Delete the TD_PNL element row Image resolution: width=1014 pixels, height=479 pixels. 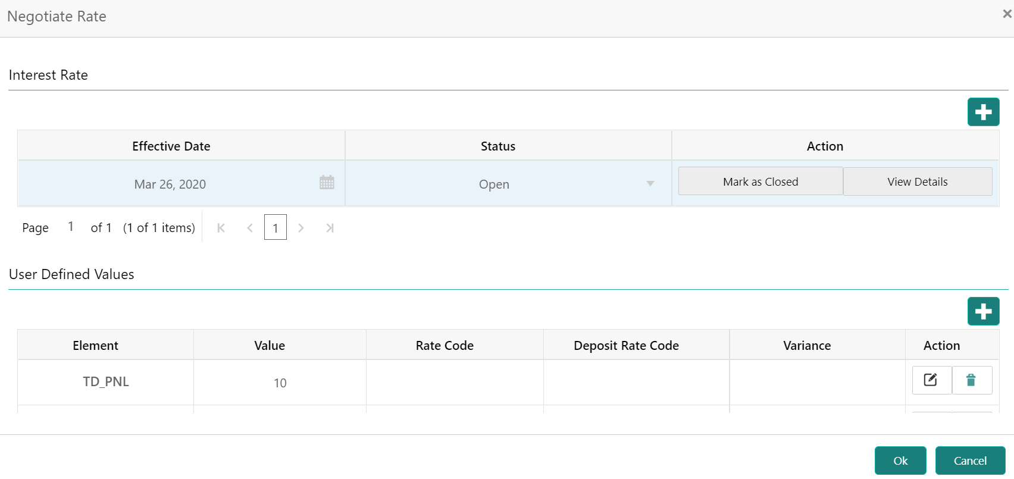(972, 380)
